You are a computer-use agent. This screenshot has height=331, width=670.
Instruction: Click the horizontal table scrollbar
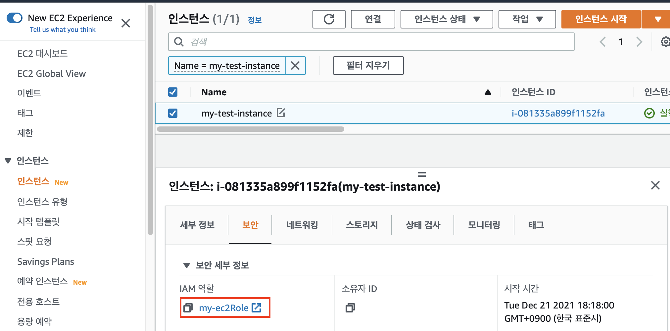pyautogui.click(x=251, y=129)
